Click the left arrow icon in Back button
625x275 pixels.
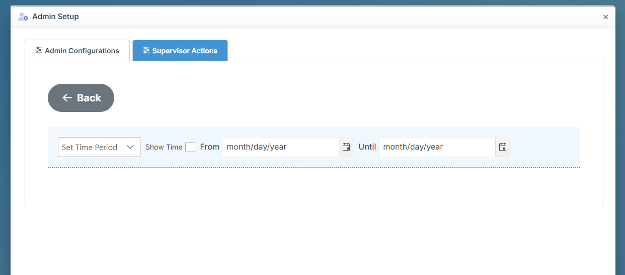coord(67,98)
